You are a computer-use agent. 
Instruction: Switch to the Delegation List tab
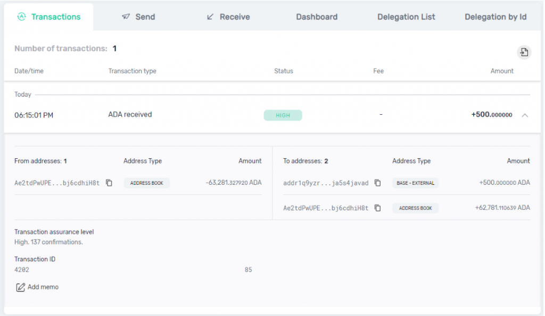[x=406, y=16]
